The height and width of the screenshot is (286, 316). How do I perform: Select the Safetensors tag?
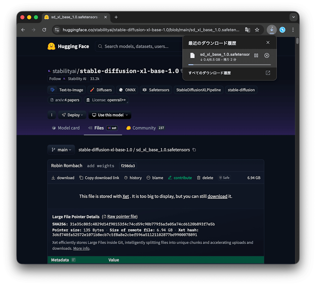coord(156,90)
